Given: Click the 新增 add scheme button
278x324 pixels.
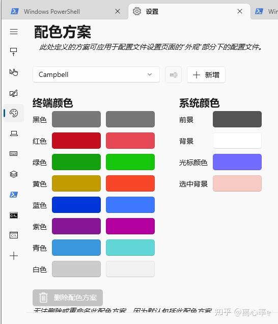Looking at the screenshot, I should click(206, 74).
